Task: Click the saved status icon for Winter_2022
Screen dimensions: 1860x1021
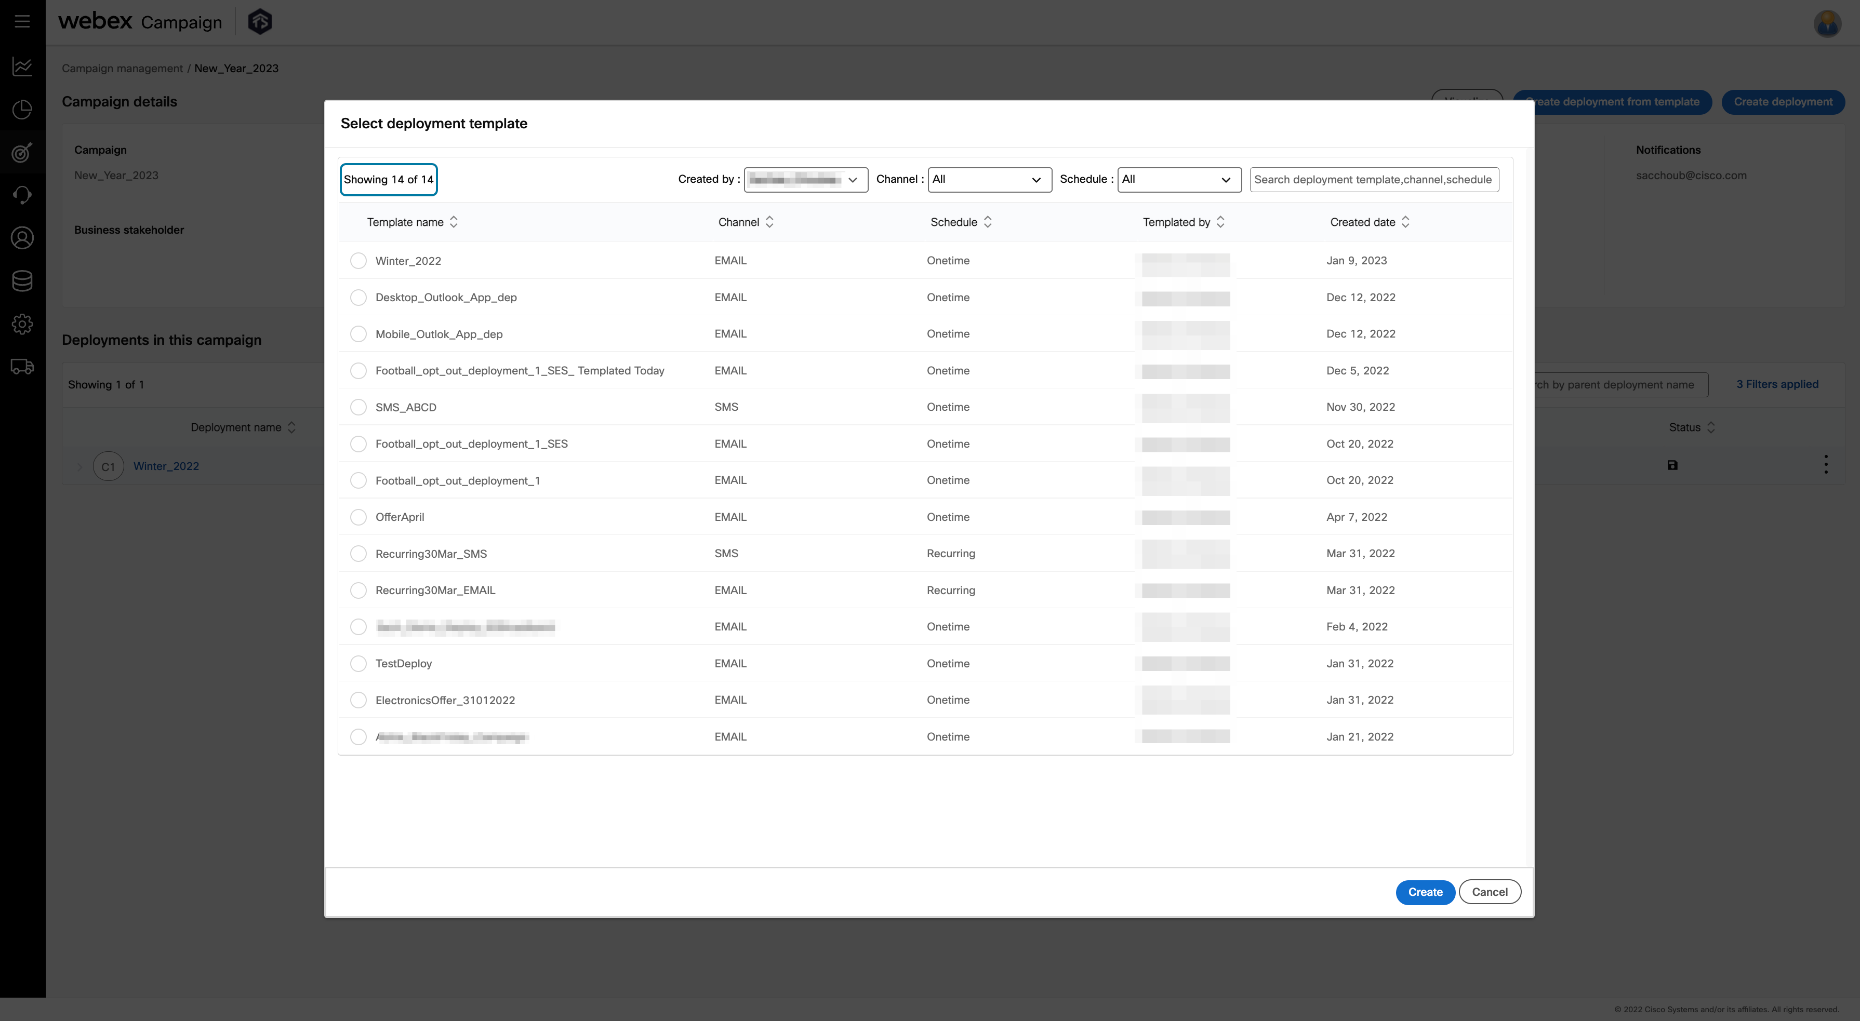Action: [x=1672, y=465]
